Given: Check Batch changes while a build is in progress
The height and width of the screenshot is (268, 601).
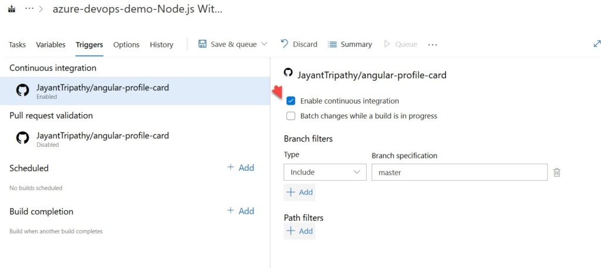Looking at the screenshot, I should coord(291,116).
